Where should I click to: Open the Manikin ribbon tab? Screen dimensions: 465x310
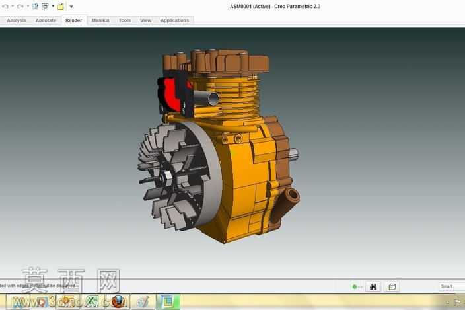tap(100, 20)
